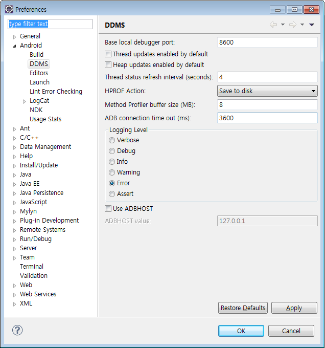Open the forward history dropdown arrow
The image size is (325, 348).
point(302,25)
